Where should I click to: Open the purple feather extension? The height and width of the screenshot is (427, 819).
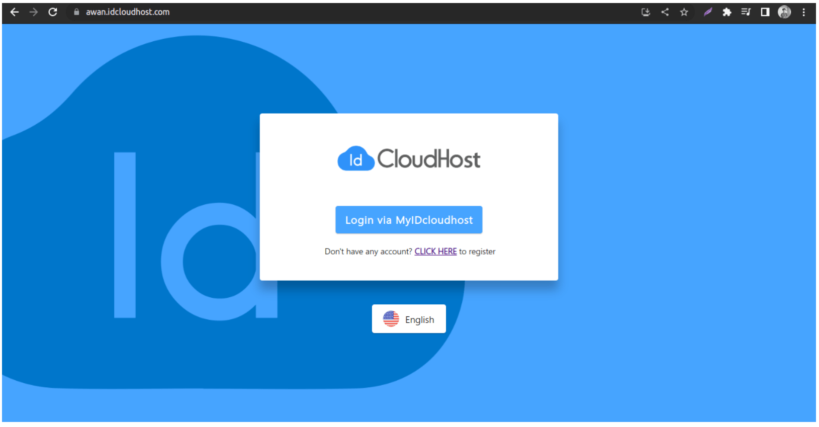[x=708, y=12]
